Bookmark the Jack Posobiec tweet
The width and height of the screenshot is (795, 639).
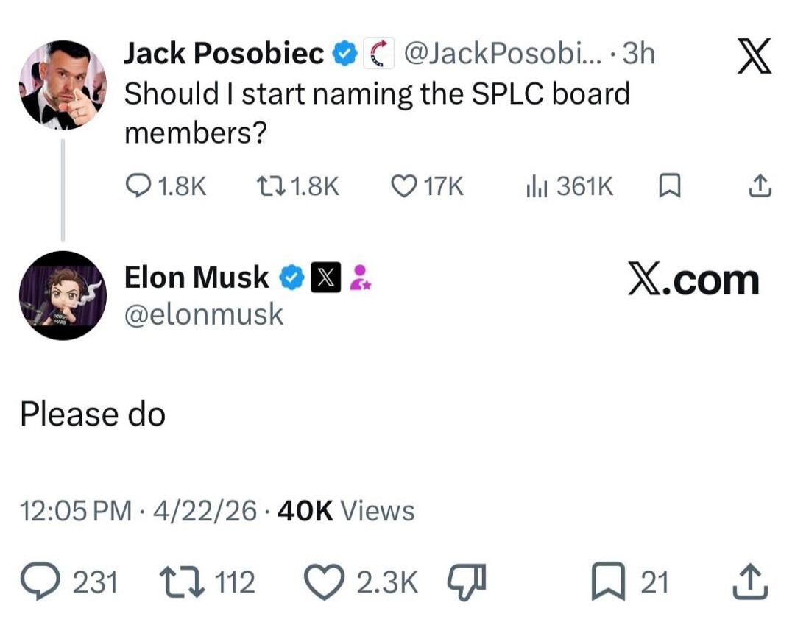pyautogui.click(x=668, y=186)
